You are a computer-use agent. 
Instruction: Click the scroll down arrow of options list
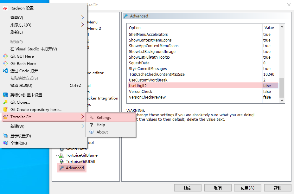click(x=282, y=100)
